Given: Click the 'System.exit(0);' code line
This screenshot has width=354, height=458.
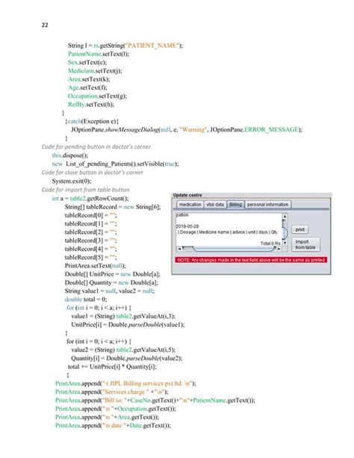Looking at the screenshot, I should pyautogui.click(x=72, y=181).
